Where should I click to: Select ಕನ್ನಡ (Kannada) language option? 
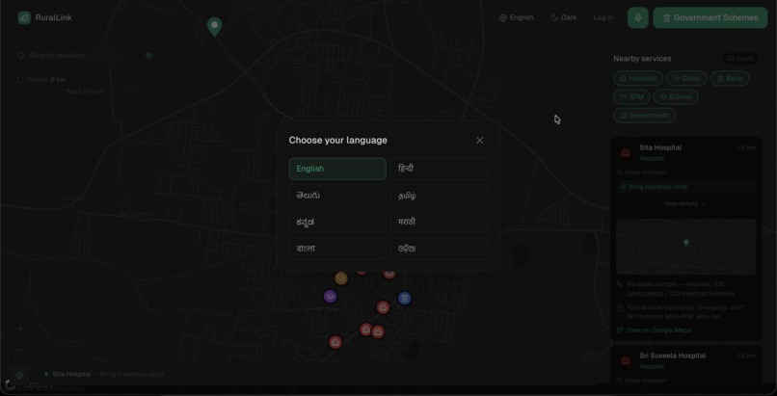point(337,223)
